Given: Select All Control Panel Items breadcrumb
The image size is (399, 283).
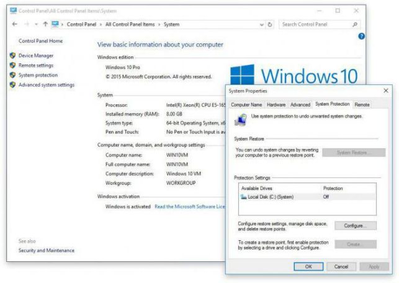Looking at the screenshot, I should coord(130,24).
